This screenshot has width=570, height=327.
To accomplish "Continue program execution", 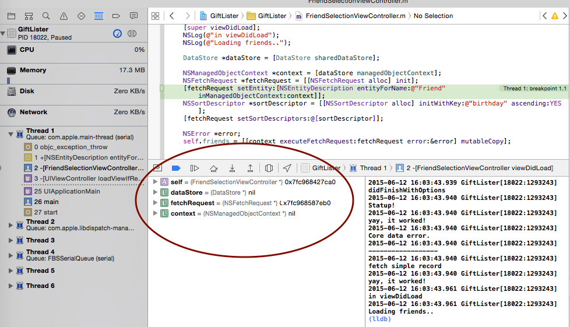I will click(x=195, y=168).
